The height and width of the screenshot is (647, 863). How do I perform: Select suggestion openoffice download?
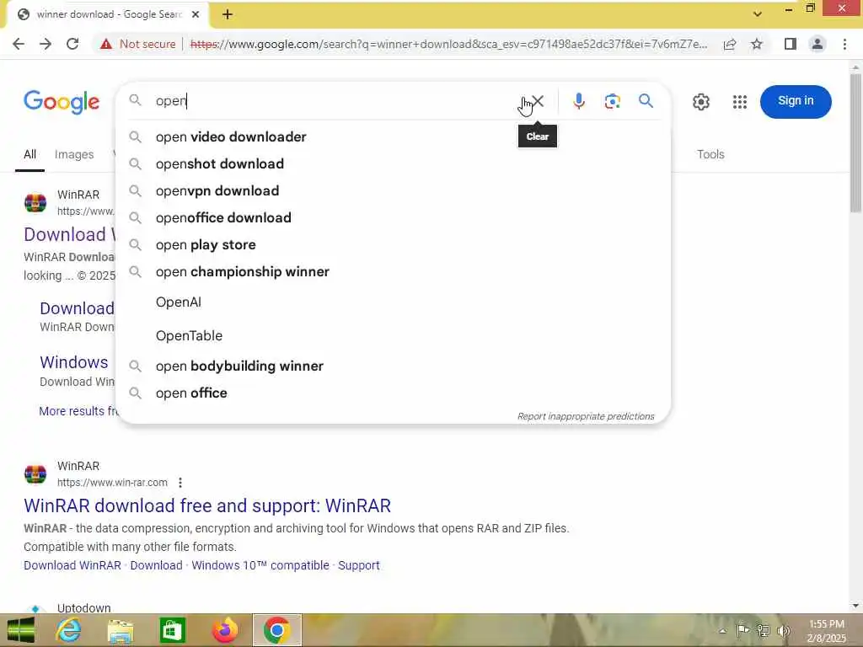(394, 218)
